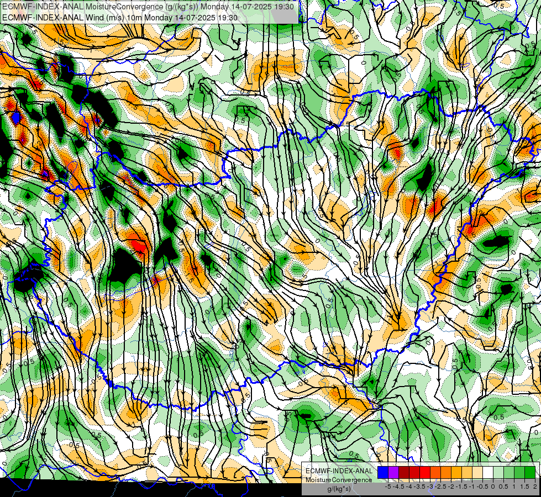Click the legend unit label g/(kg*s)

pos(339,489)
